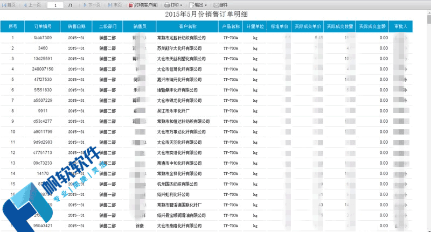Click the 销售员 column header

tap(140, 26)
